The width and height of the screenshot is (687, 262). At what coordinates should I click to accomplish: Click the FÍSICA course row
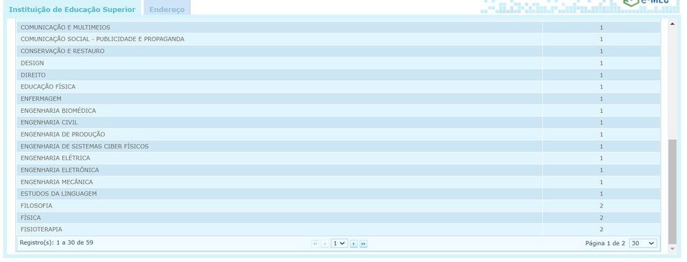point(338,217)
